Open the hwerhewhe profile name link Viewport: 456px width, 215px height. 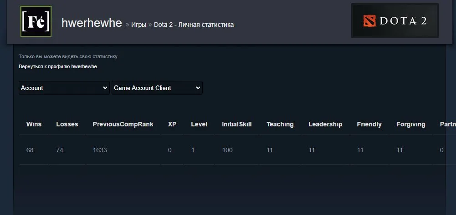pos(92,23)
